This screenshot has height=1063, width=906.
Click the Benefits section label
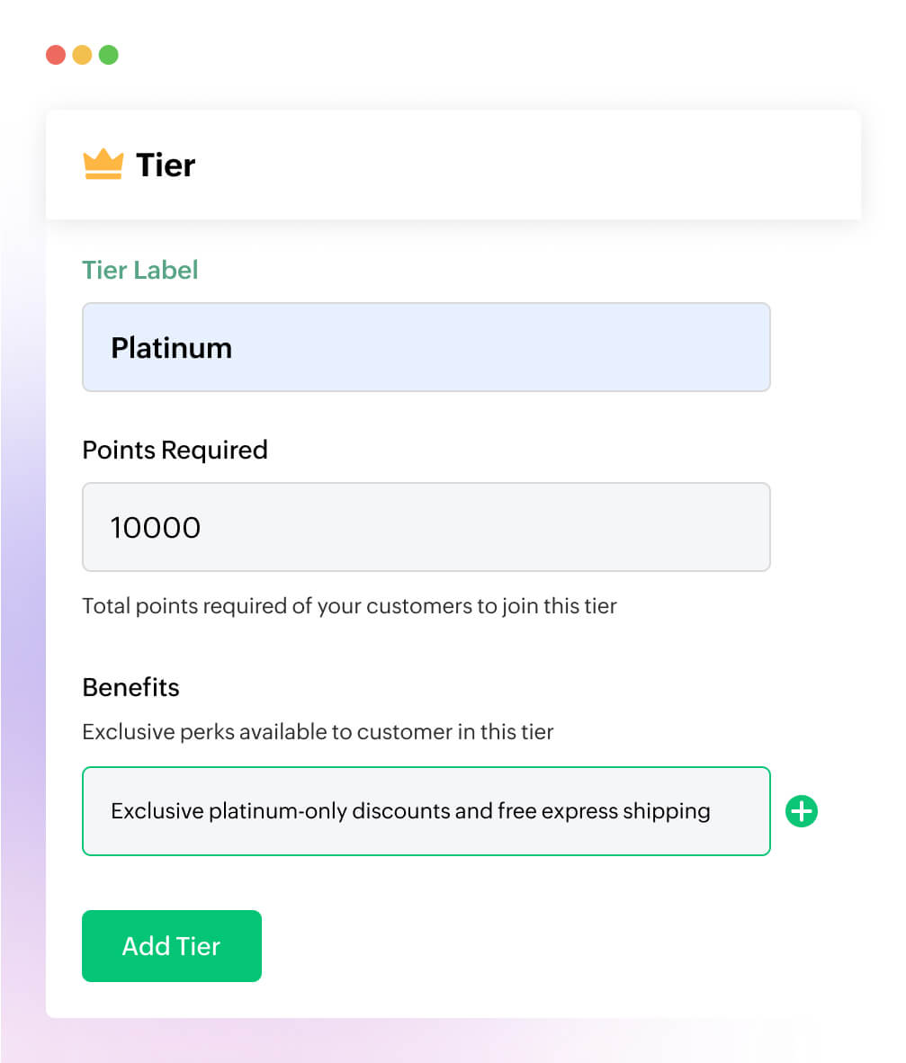pyautogui.click(x=130, y=687)
